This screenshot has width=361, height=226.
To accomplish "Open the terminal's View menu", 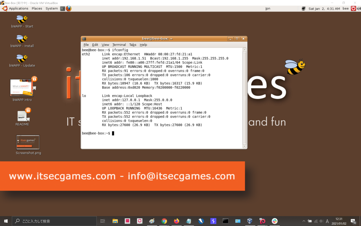I will (x=105, y=45).
